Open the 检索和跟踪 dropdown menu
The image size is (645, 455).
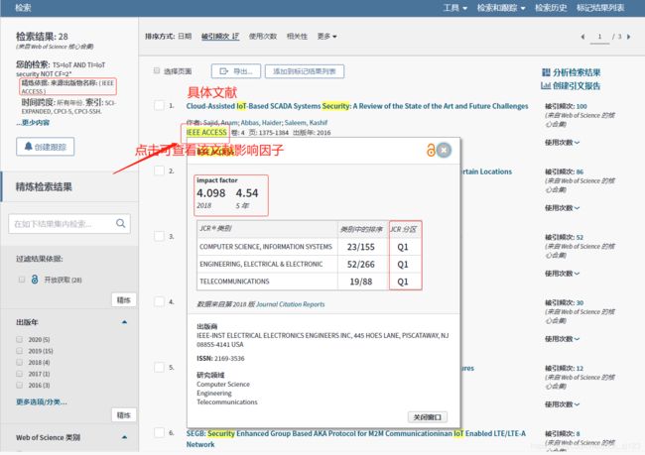click(x=501, y=8)
